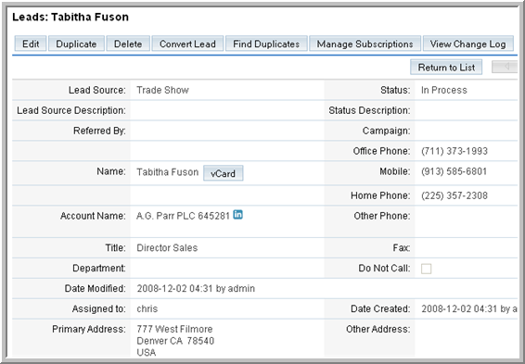Toggle the Do Not Call checkbox
This screenshot has width=525, height=364.
[427, 269]
